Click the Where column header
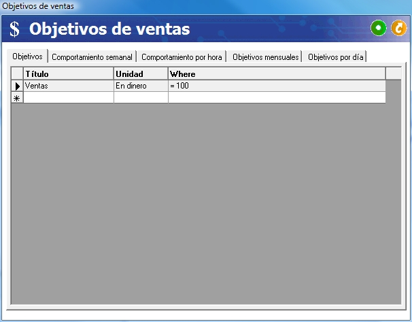Screen dimensions: 412x322 tap(276, 74)
